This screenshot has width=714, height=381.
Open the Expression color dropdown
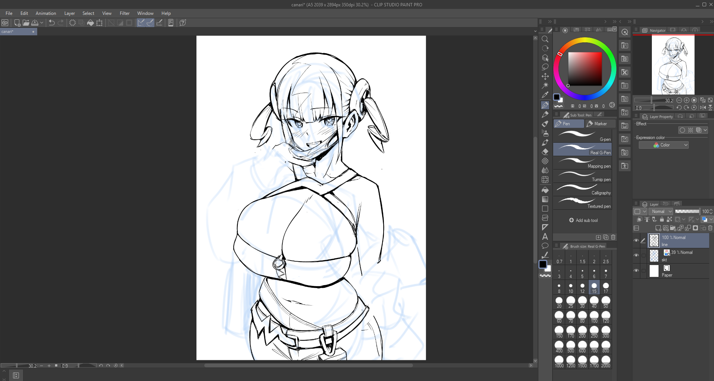(x=664, y=145)
